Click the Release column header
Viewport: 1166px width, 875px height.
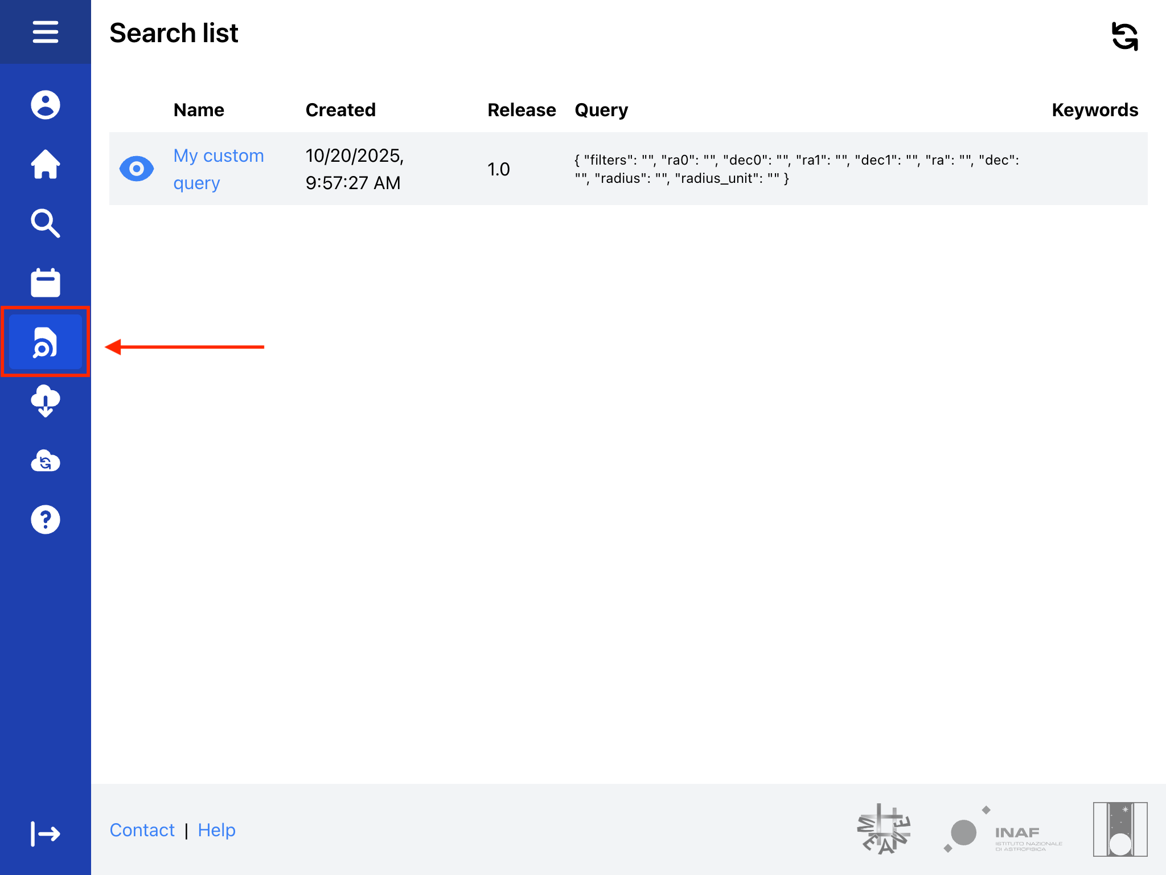[x=522, y=110]
